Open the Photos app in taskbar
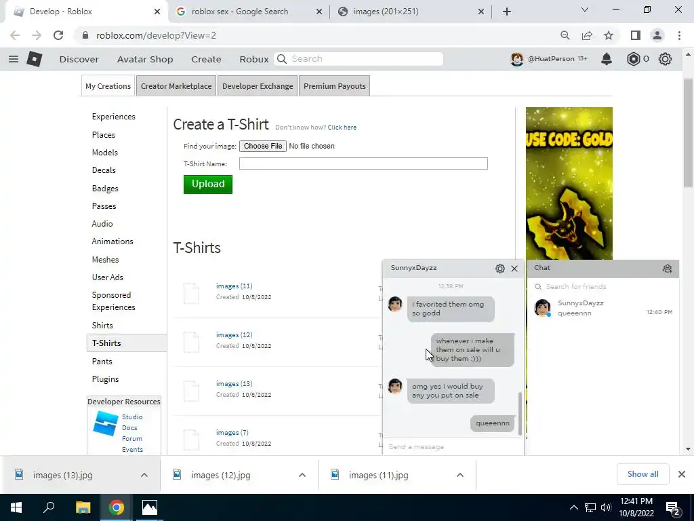694x521 pixels. 150,507
